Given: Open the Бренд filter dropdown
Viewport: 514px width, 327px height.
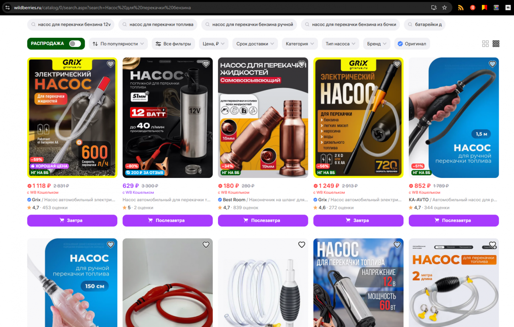Looking at the screenshot, I should (x=377, y=44).
